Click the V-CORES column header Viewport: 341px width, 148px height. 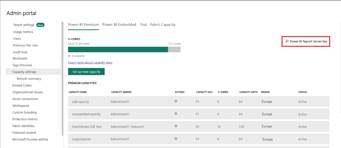[x=223, y=92]
